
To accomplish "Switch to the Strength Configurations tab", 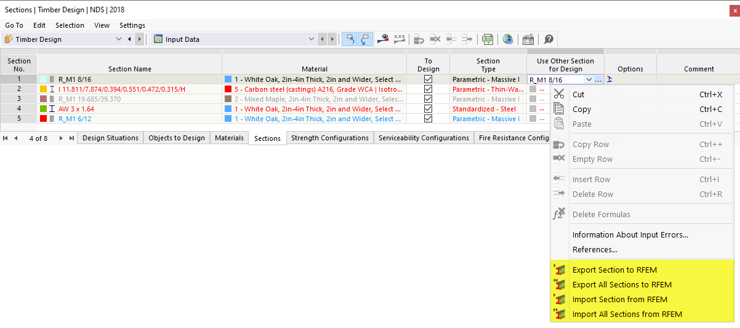I will point(330,138).
